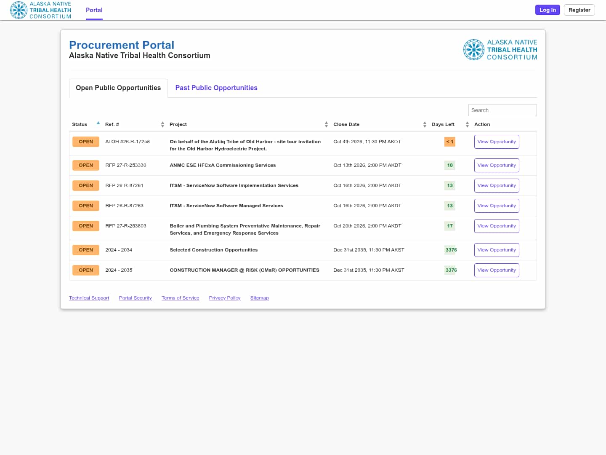Click the '17' days left badge
Image resolution: width=606 pixels, height=455 pixels.
pos(450,226)
